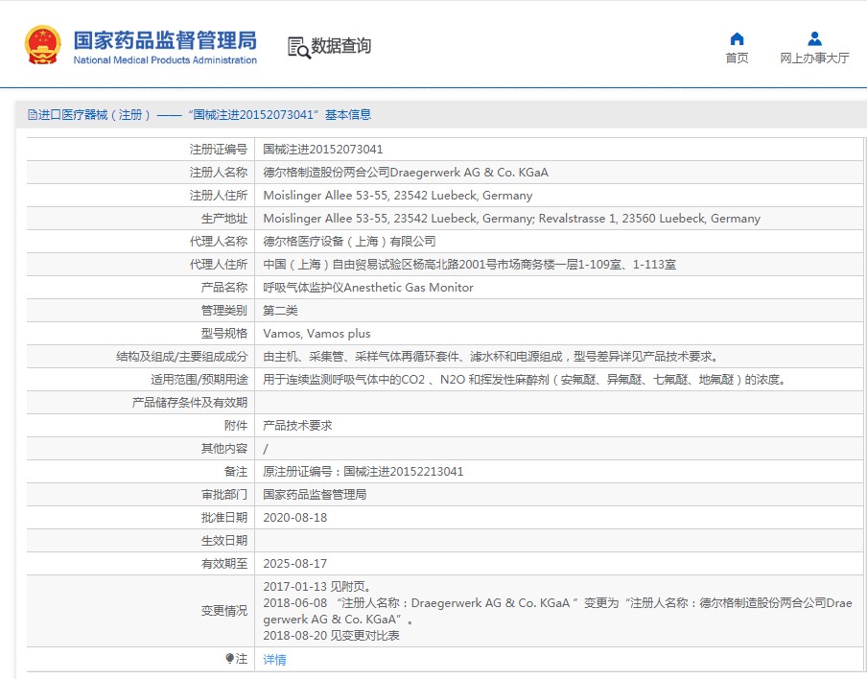
Task: Click the document icon before 进口医疗器械
Action: (x=33, y=115)
